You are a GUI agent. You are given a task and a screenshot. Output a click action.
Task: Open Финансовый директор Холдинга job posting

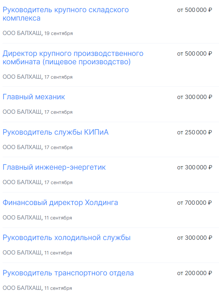[x=60, y=202]
